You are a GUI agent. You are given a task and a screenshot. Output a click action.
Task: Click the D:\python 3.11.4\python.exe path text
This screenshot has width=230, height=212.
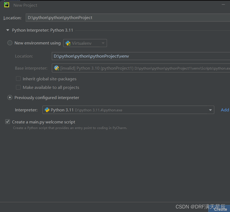[98, 110]
